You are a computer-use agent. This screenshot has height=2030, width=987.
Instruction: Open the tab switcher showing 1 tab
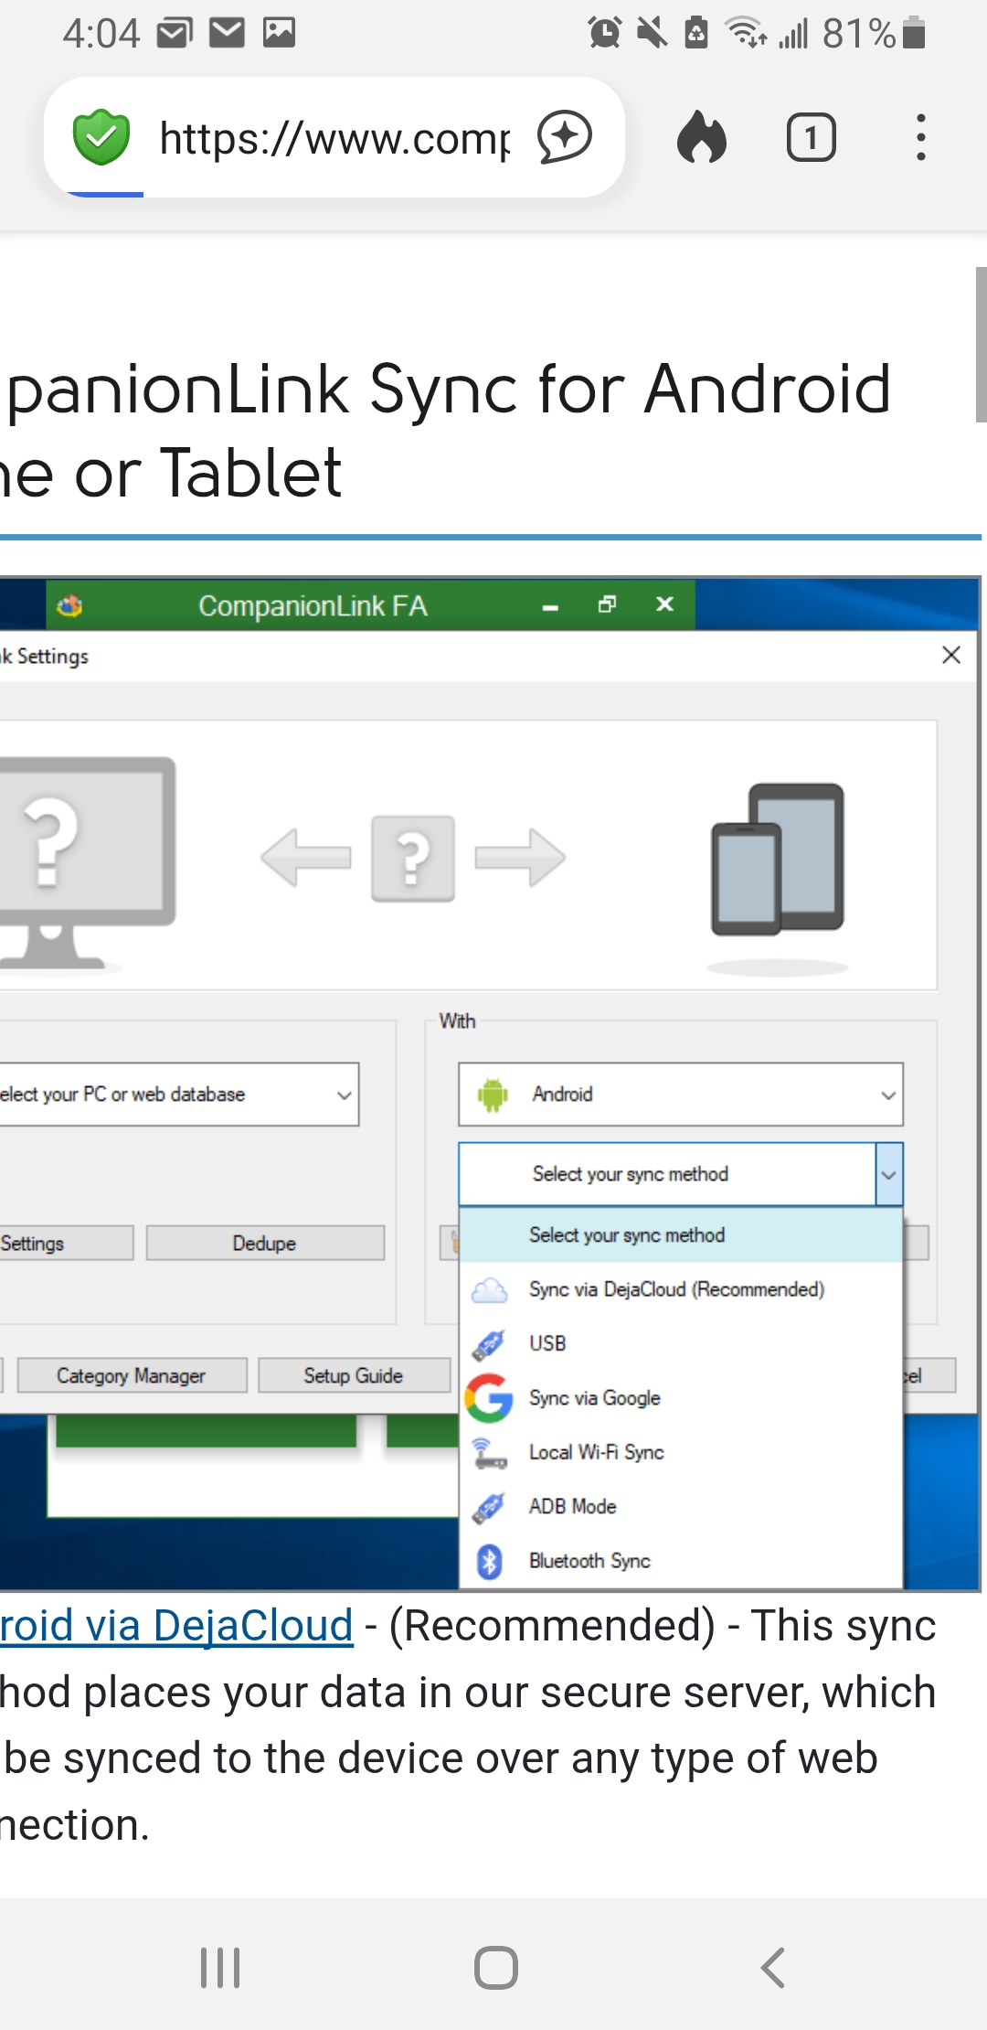coord(812,137)
